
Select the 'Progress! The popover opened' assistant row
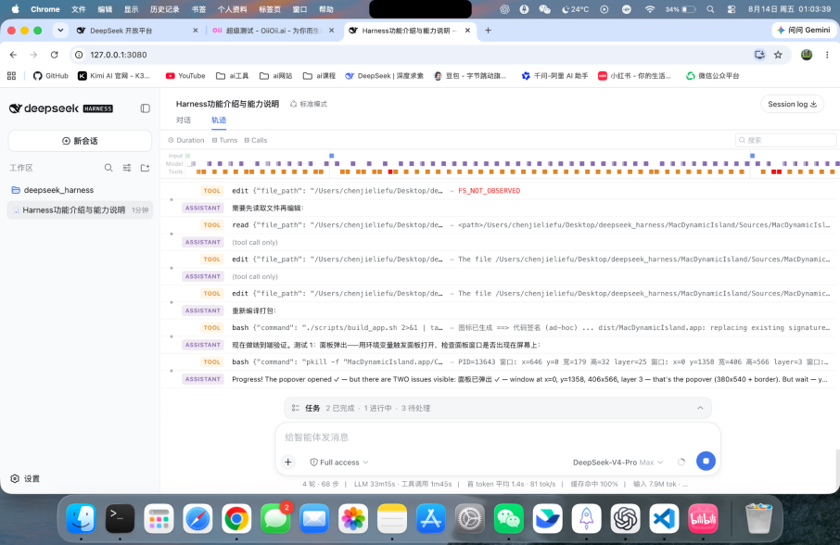498,379
